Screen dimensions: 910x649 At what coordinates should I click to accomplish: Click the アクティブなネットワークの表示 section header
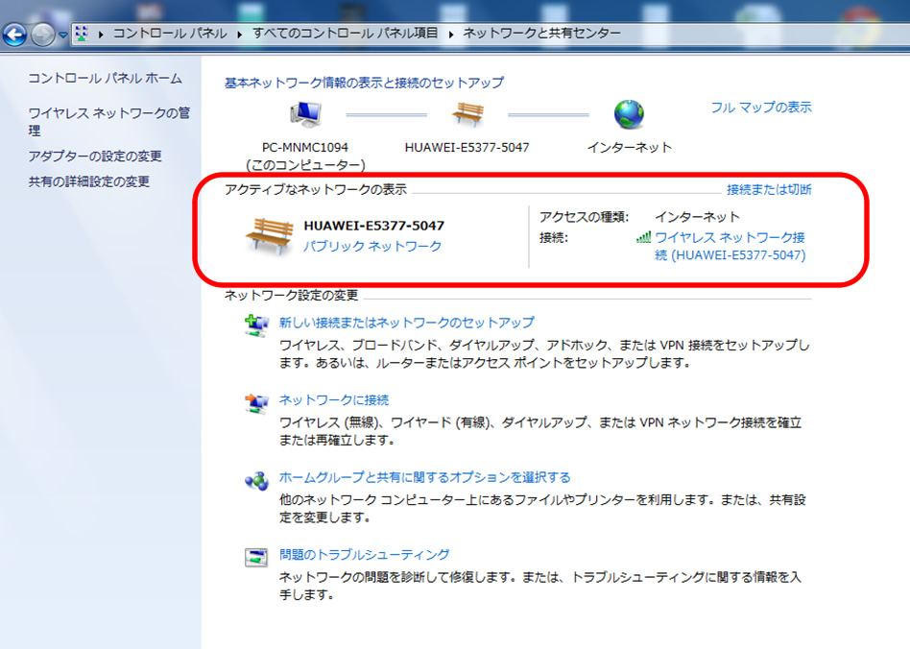[x=316, y=189]
